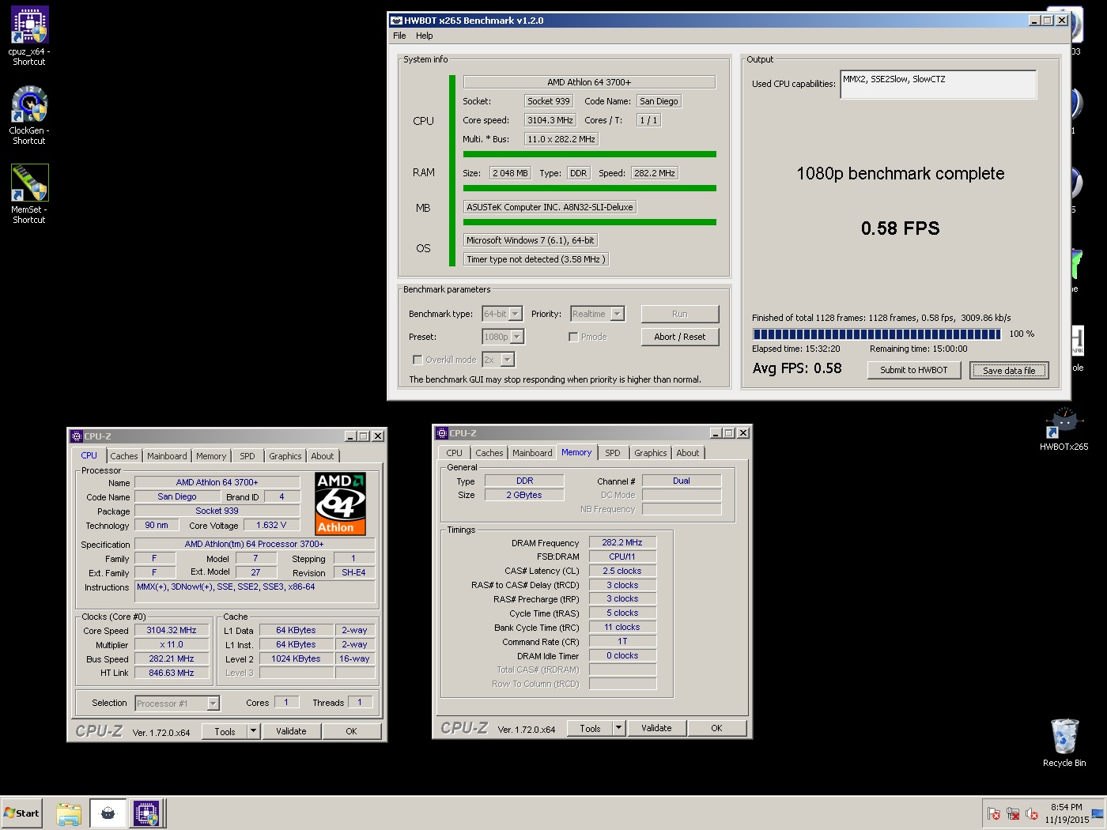
Task: Switch to SPD tab in right CPU-Z
Action: point(613,453)
